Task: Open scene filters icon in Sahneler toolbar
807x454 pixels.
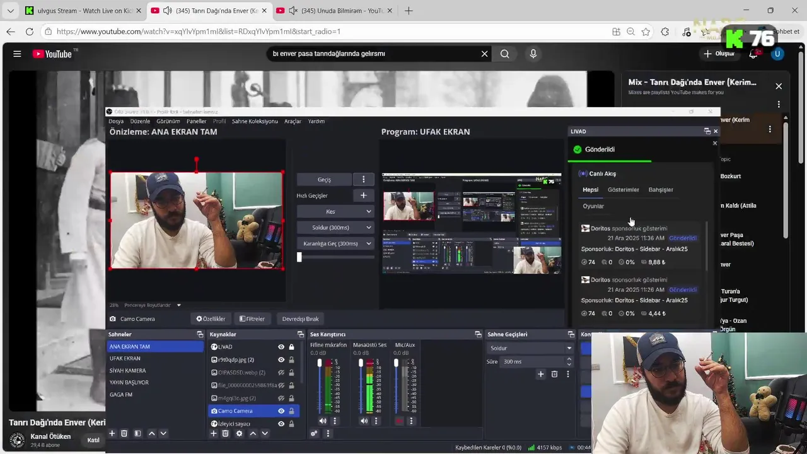Action: (137, 433)
